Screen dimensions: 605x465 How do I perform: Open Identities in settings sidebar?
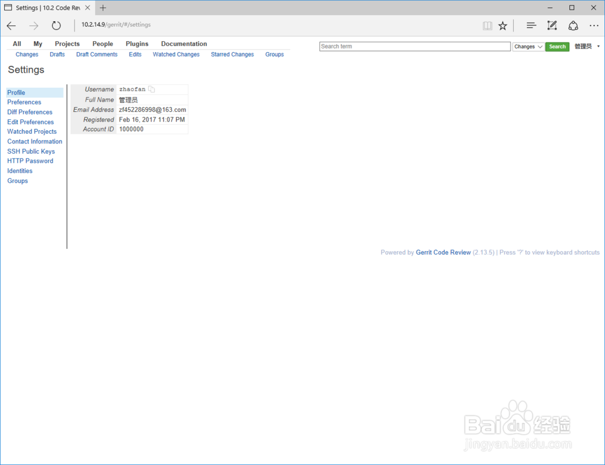[x=20, y=171]
